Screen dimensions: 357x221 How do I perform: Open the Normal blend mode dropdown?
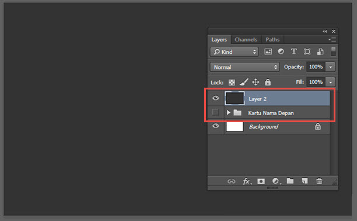click(x=245, y=67)
